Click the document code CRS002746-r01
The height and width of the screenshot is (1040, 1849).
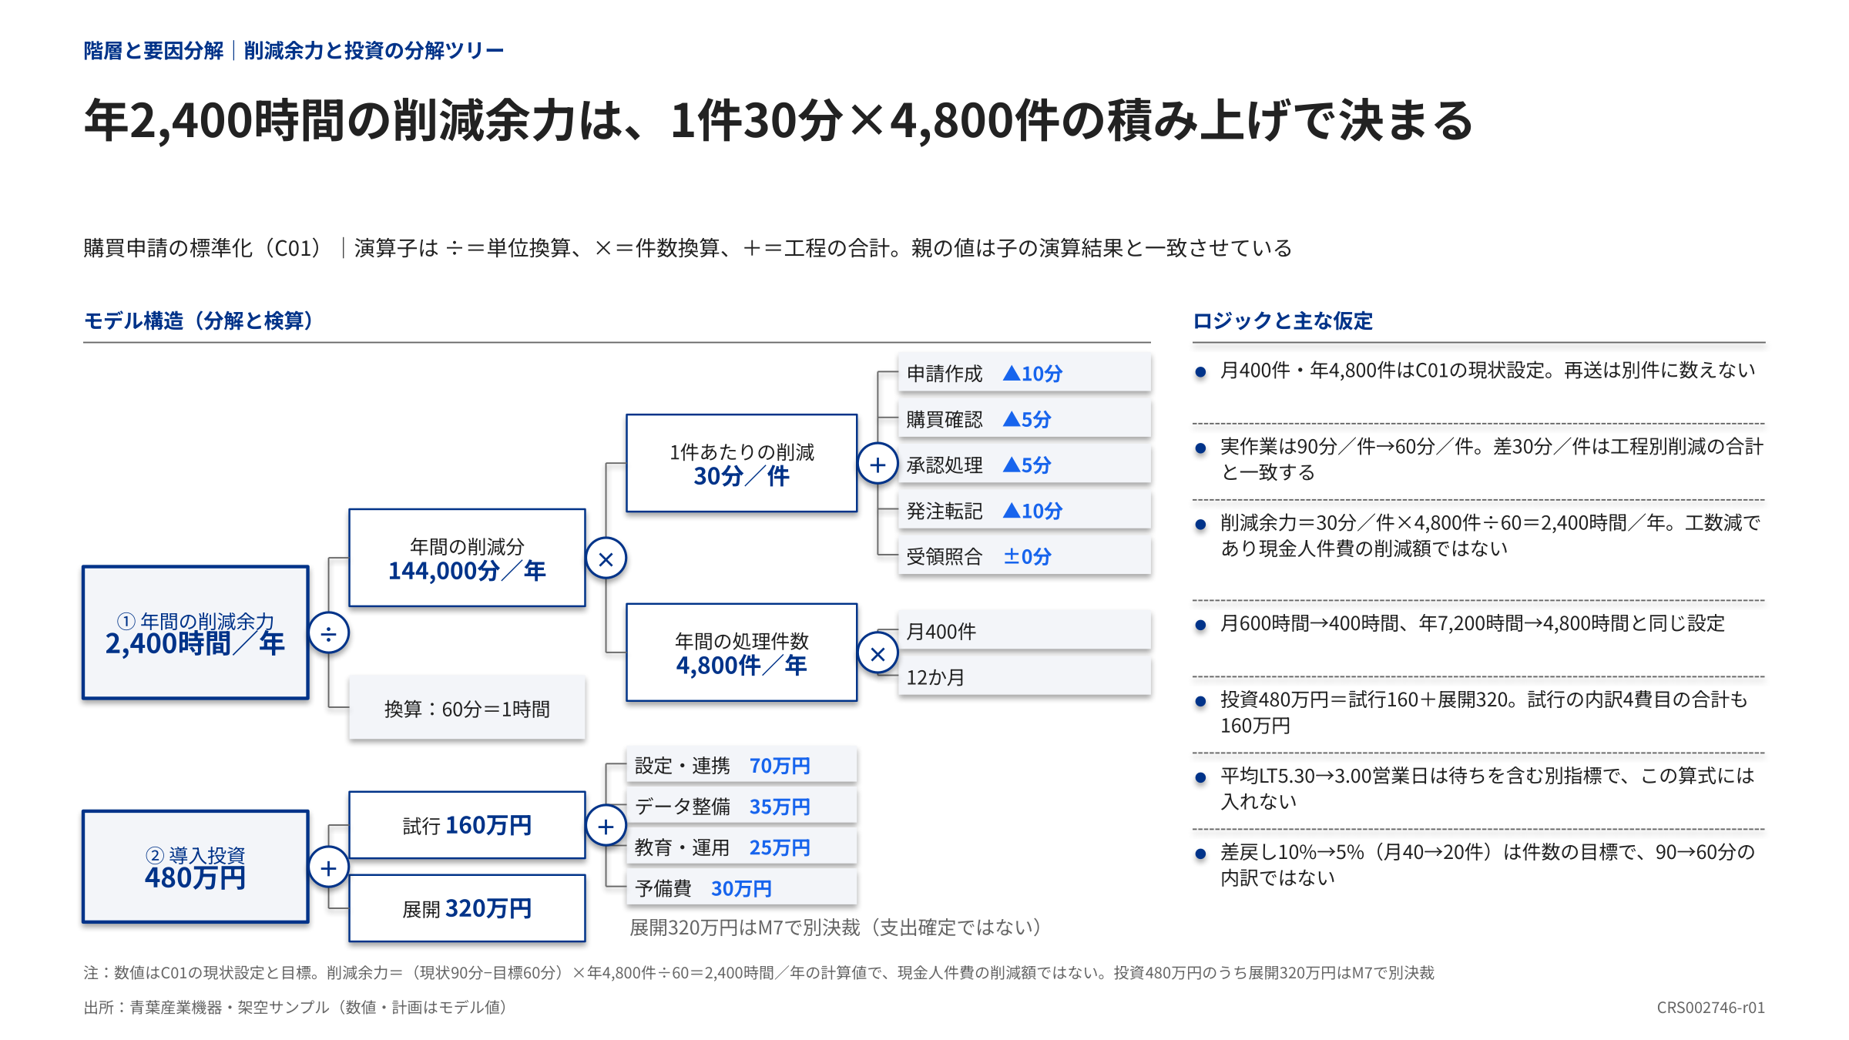coord(1710,1007)
